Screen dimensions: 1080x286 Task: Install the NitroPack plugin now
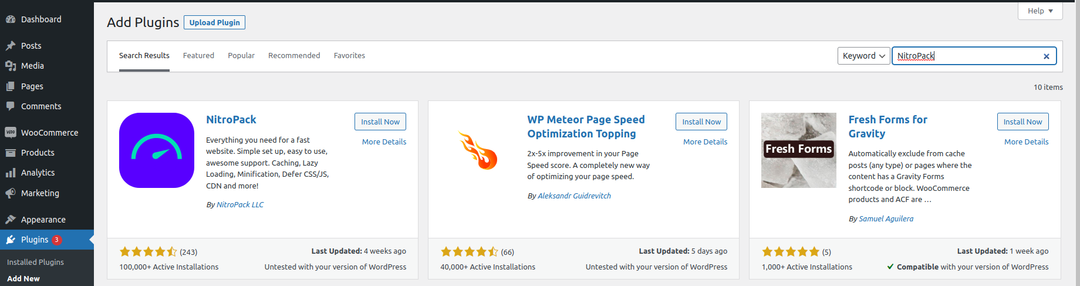click(380, 122)
